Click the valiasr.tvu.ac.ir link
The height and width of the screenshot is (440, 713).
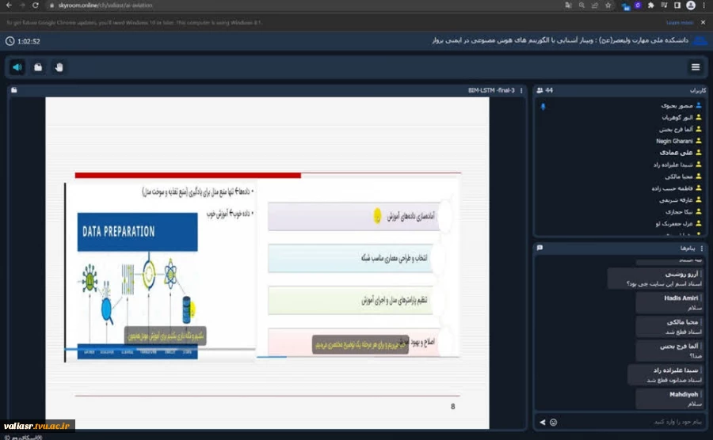pyautogui.click(x=36, y=426)
